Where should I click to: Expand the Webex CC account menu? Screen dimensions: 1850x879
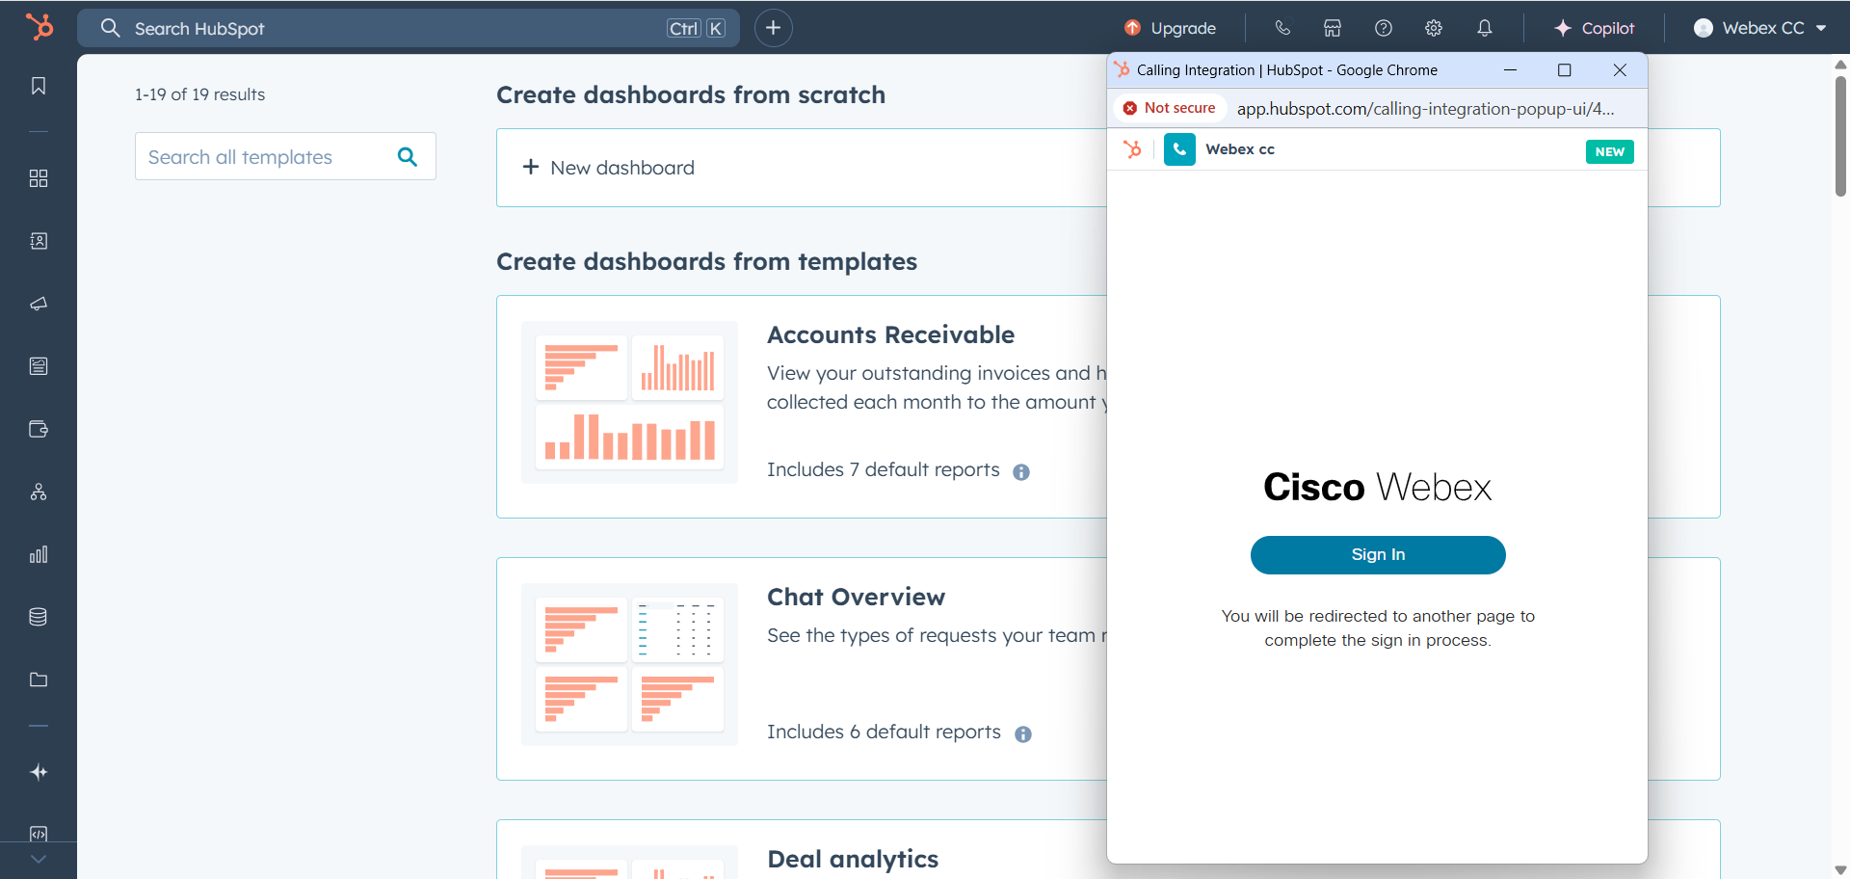(1759, 28)
